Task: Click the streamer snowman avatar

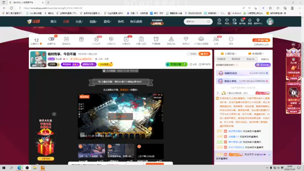Action: click(x=38, y=59)
